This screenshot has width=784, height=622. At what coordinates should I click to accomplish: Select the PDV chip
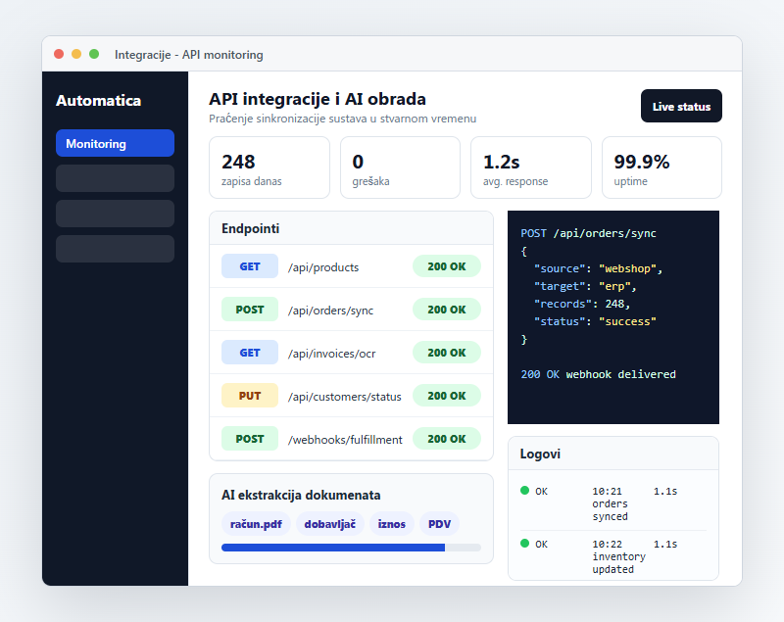[x=439, y=524]
